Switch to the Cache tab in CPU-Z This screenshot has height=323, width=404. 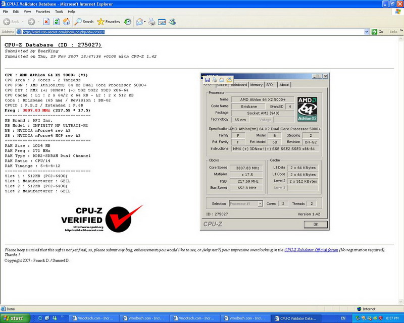coord(222,85)
